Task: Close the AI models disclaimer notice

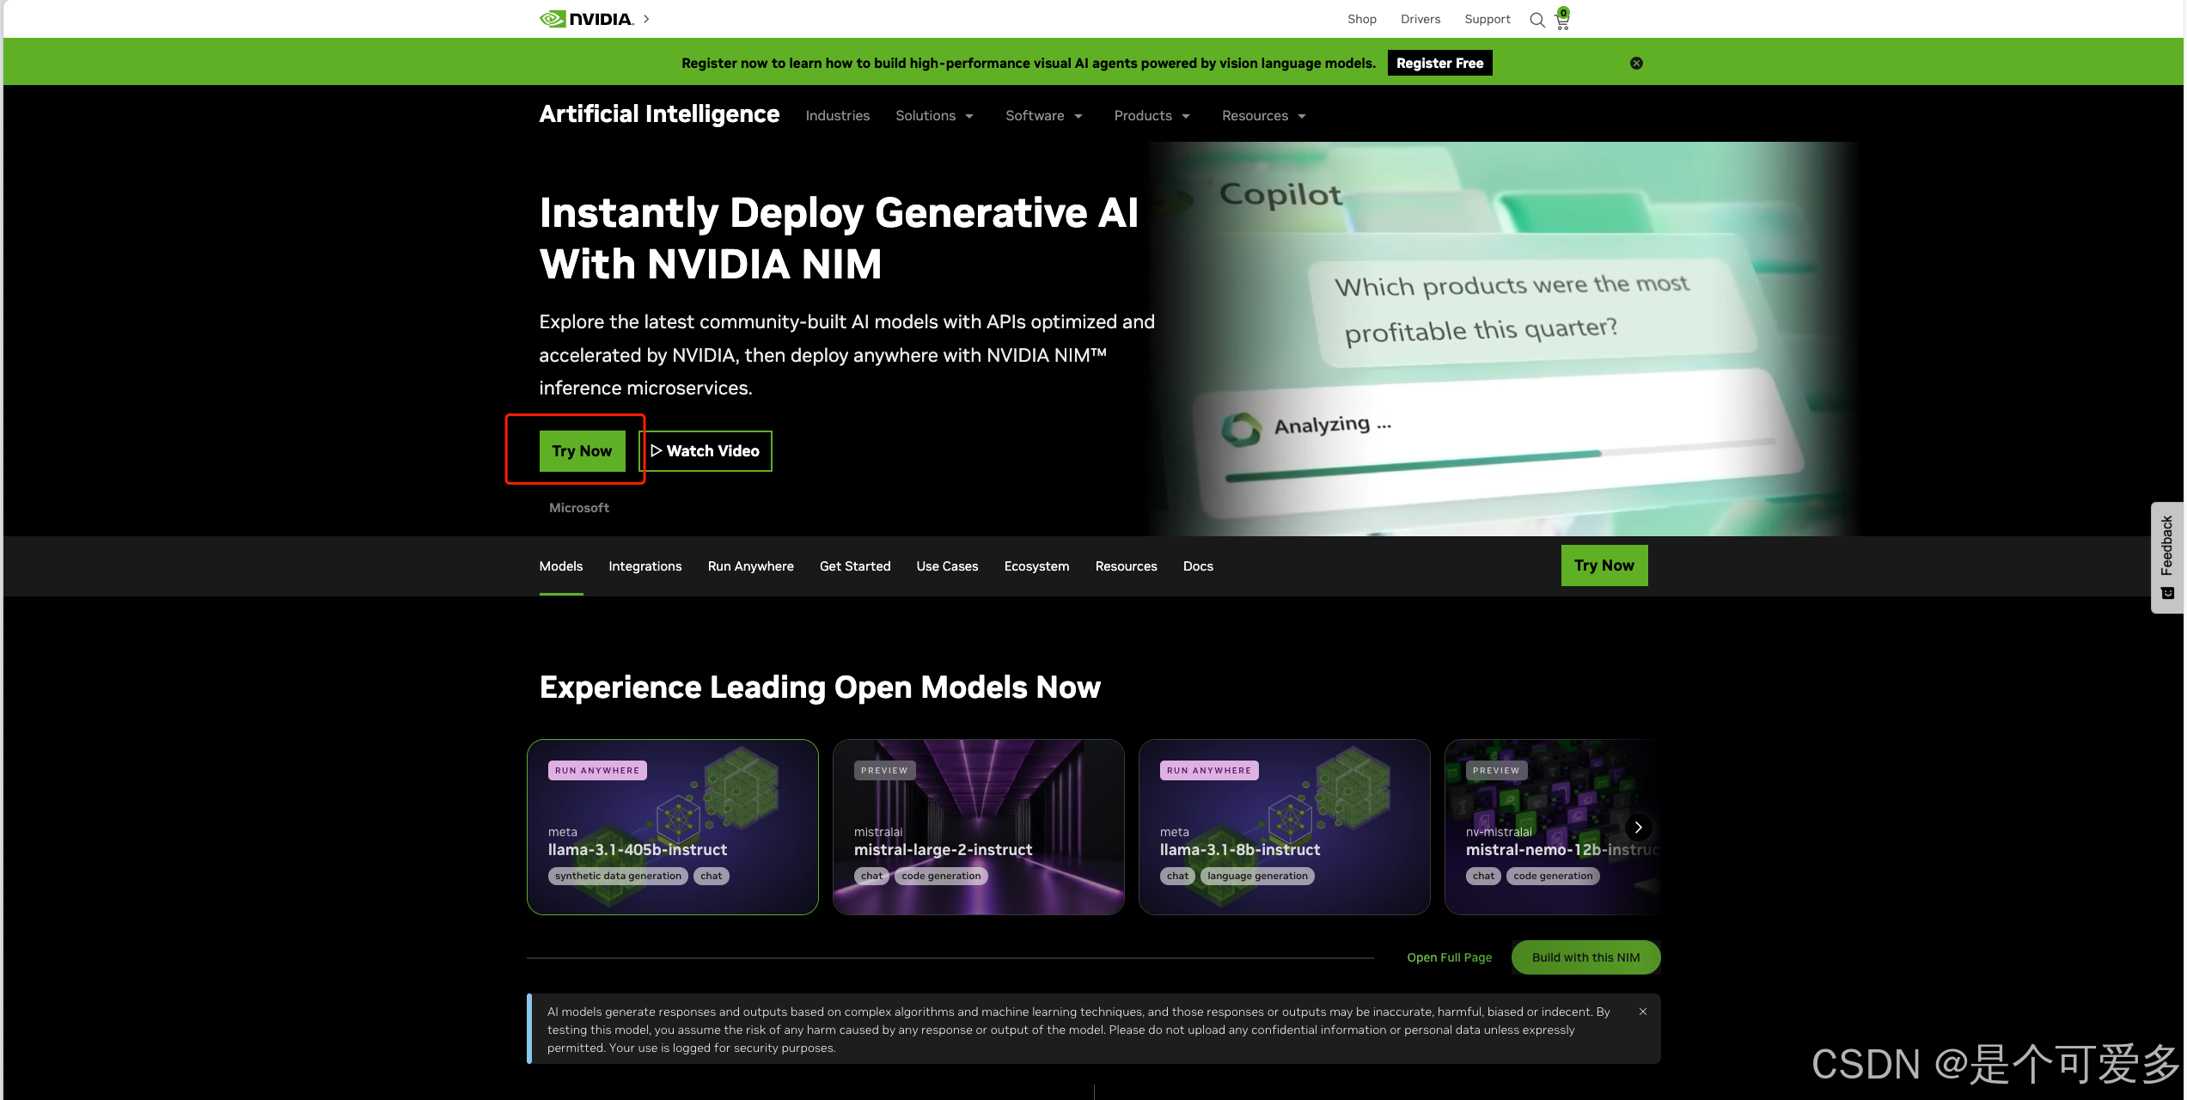Action: point(1642,1012)
